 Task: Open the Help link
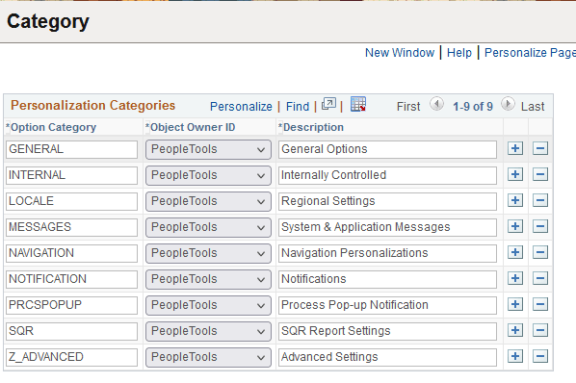tap(459, 53)
